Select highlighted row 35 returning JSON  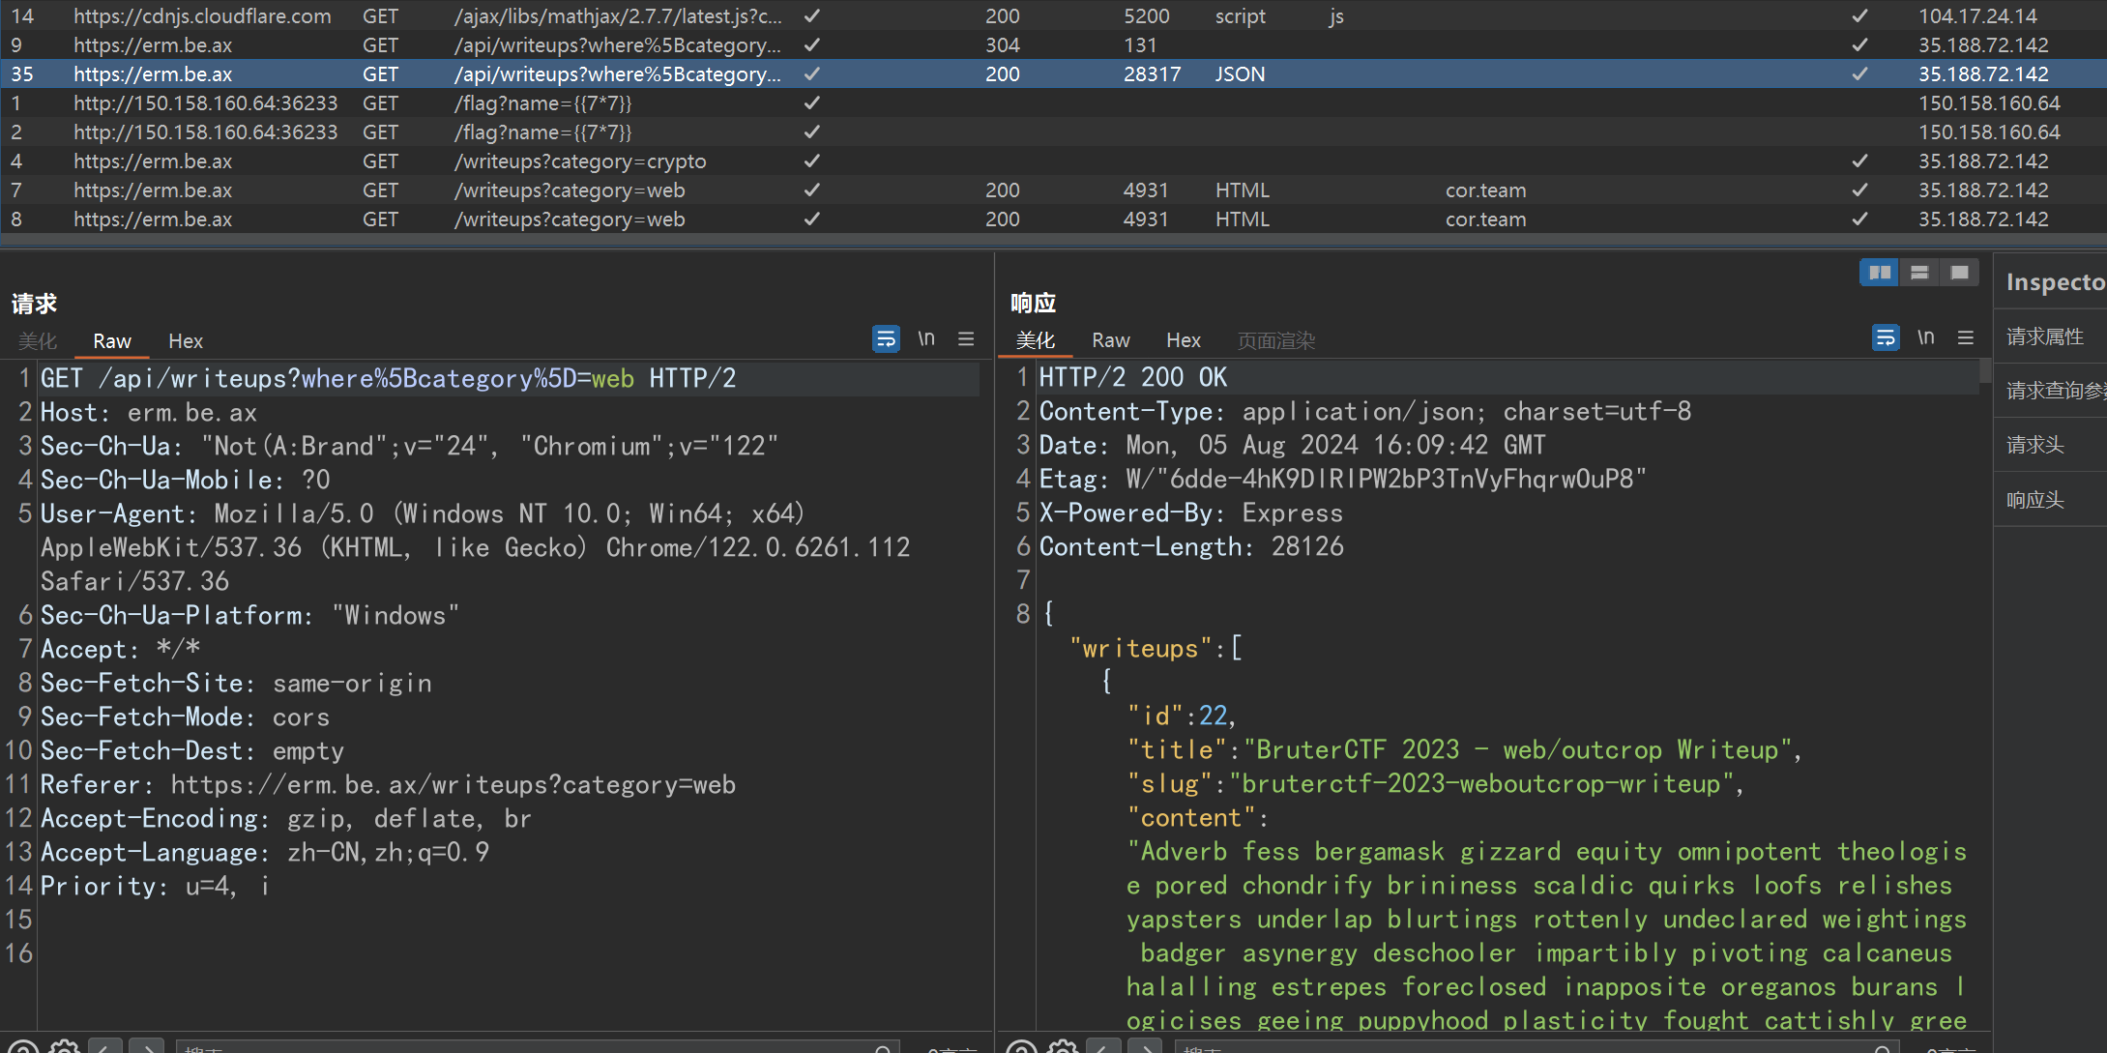(x=1053, y=74)
